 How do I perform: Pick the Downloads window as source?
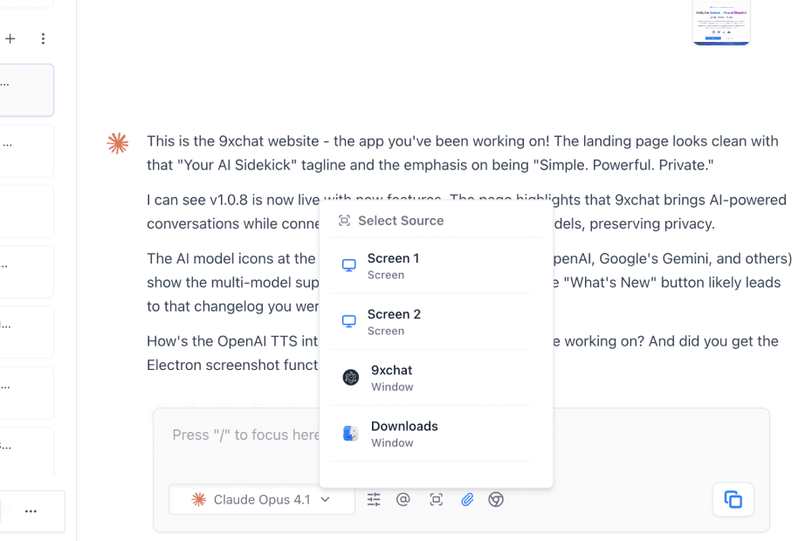pos(430,434)
